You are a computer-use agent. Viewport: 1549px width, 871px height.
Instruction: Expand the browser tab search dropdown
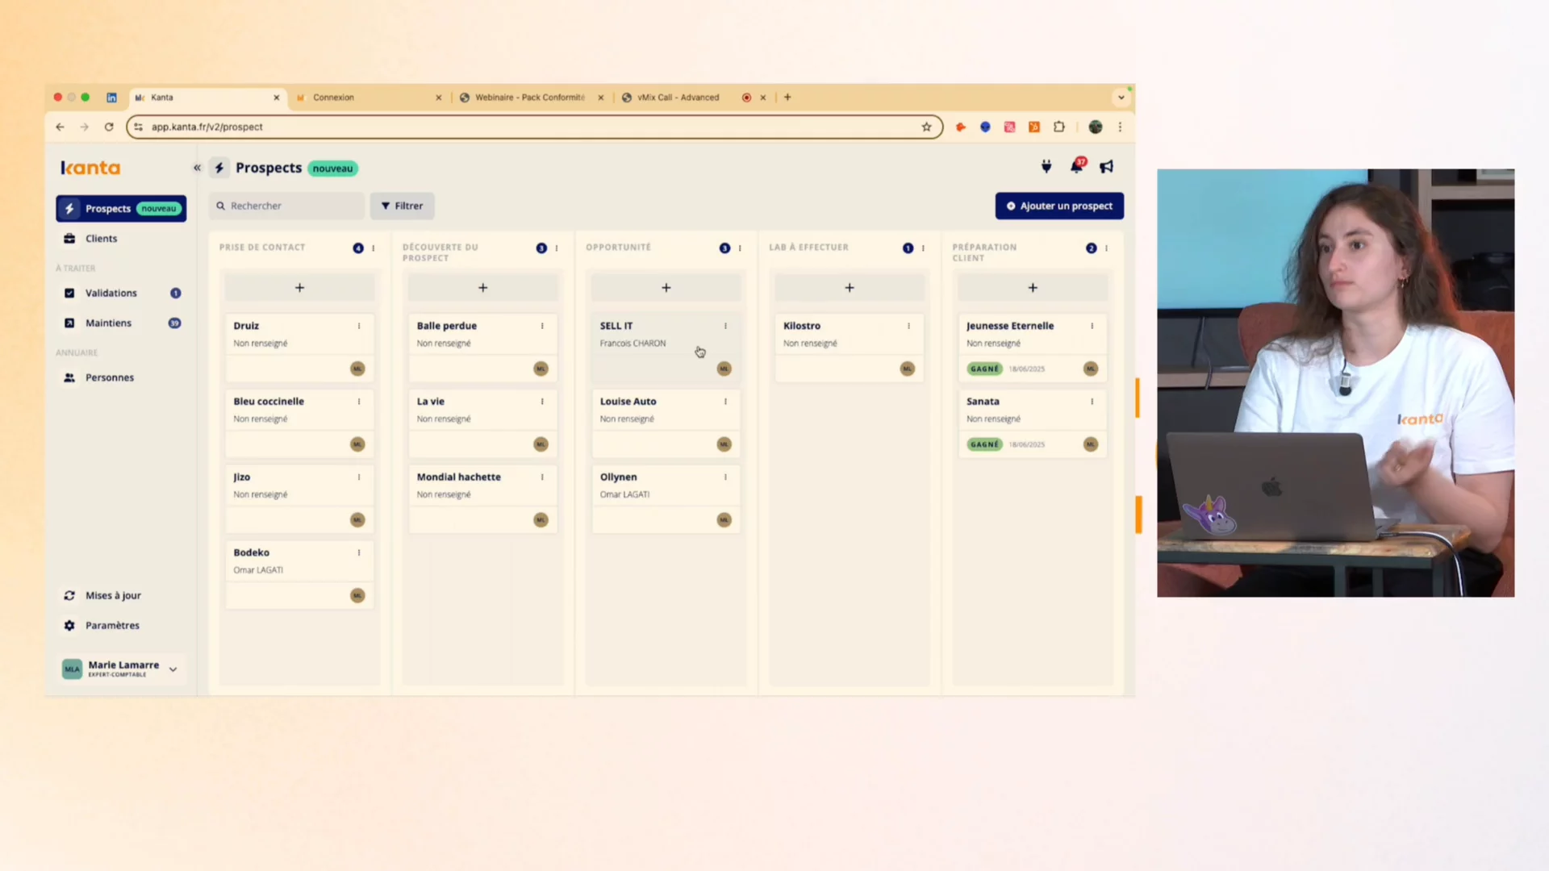coord(1121,98)
